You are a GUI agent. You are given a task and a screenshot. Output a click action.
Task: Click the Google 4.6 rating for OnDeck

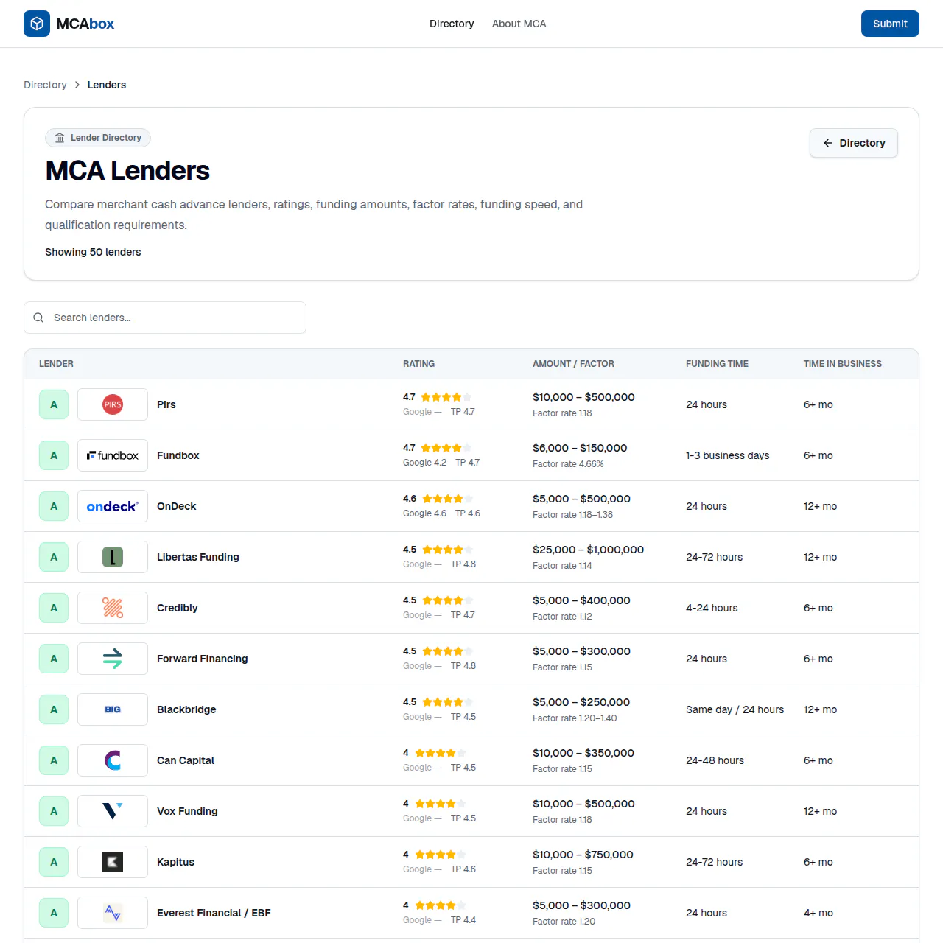click(x=424, y=513)
